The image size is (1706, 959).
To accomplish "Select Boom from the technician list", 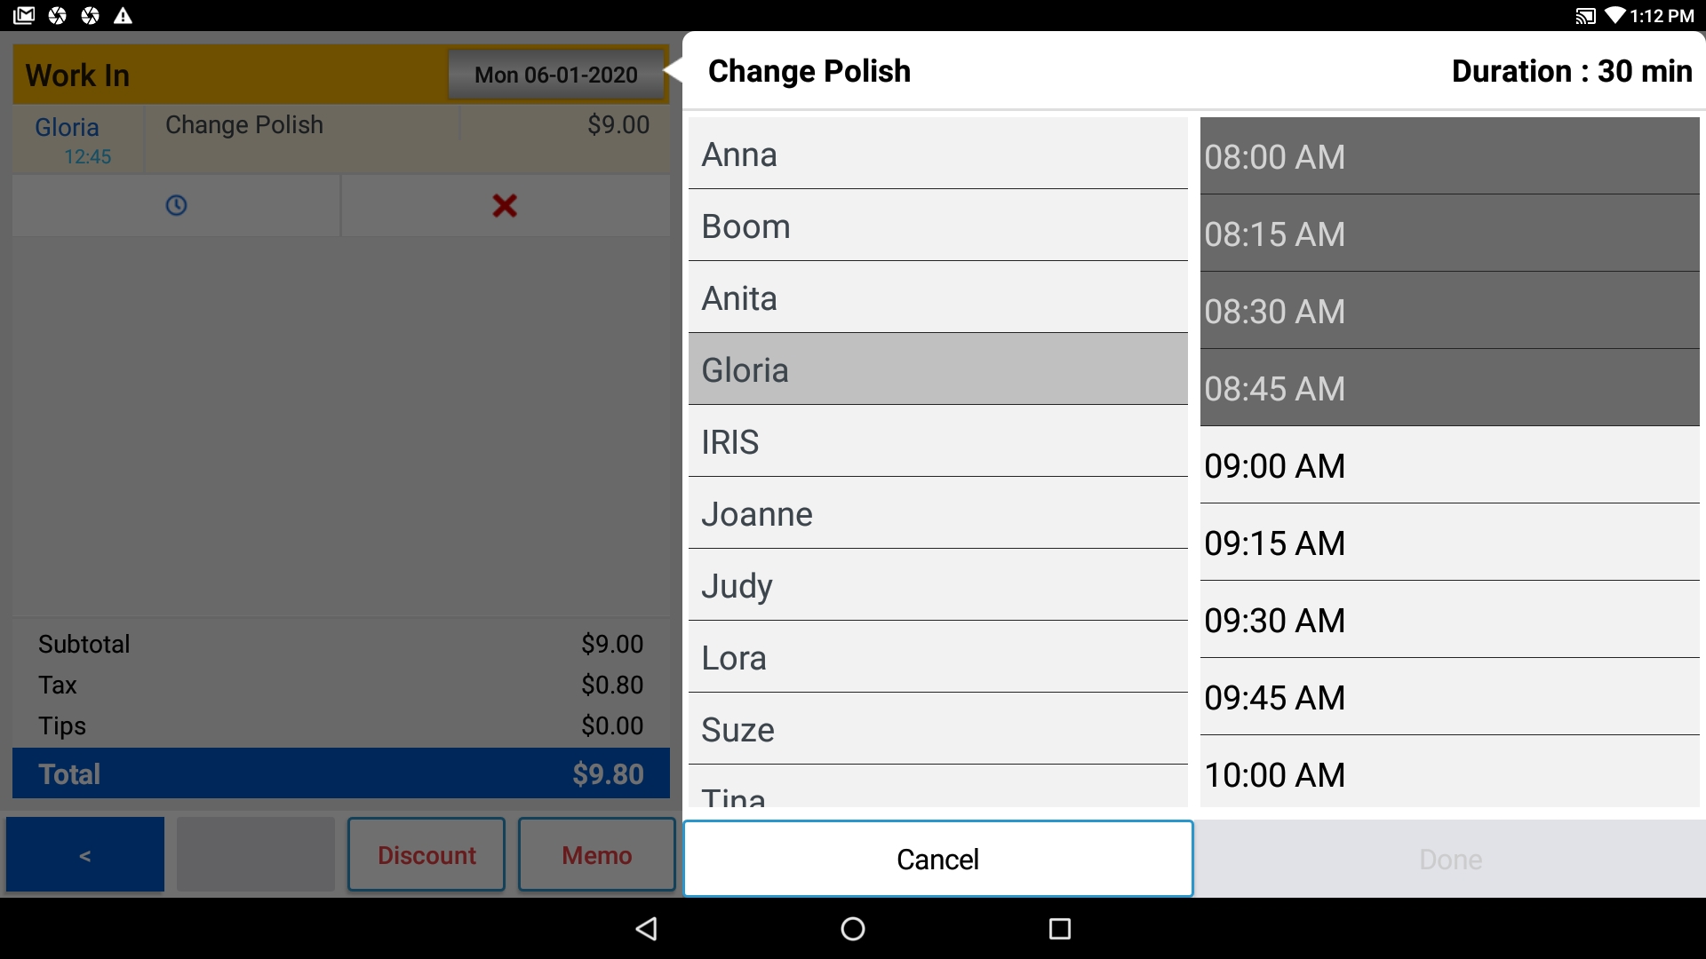I will pos(937,225).
